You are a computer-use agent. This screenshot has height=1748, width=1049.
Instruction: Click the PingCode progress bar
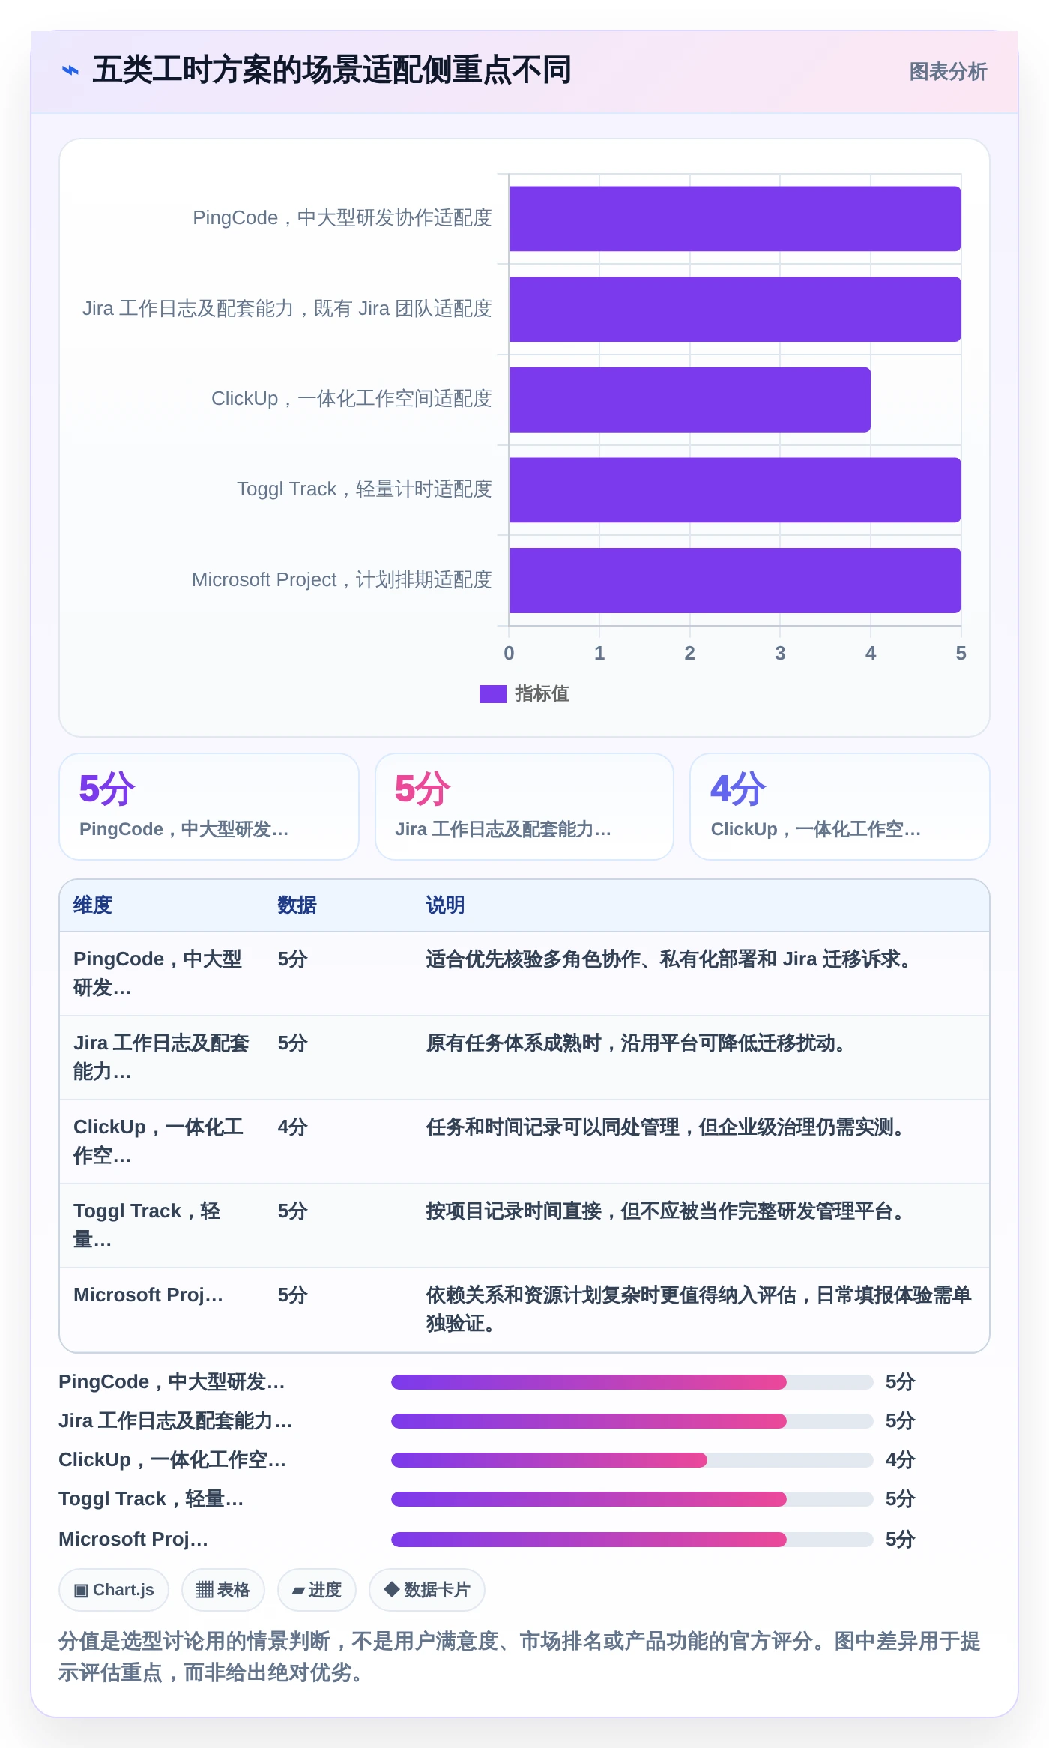632,1382
